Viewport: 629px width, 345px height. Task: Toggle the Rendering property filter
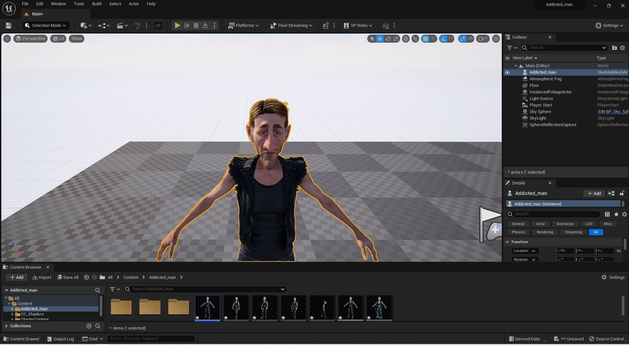click(x=545, y=232)
